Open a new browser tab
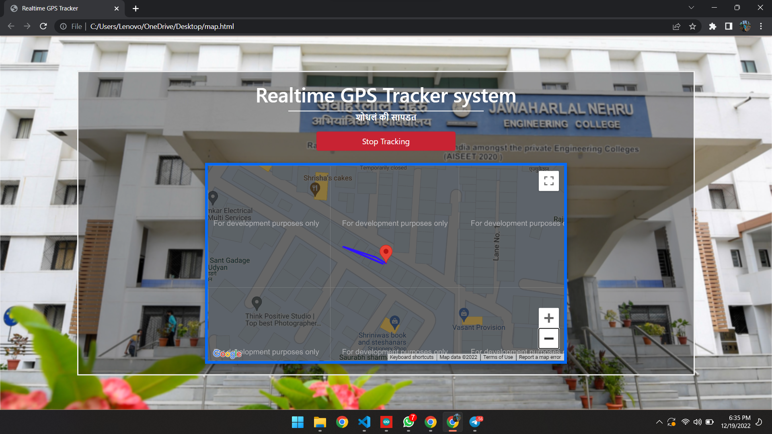This screenshot has width=772, height=434. click(136, 8)
